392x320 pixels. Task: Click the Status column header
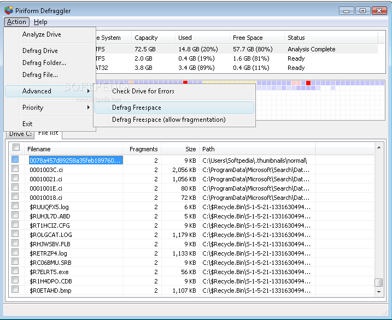pos(331,38)
